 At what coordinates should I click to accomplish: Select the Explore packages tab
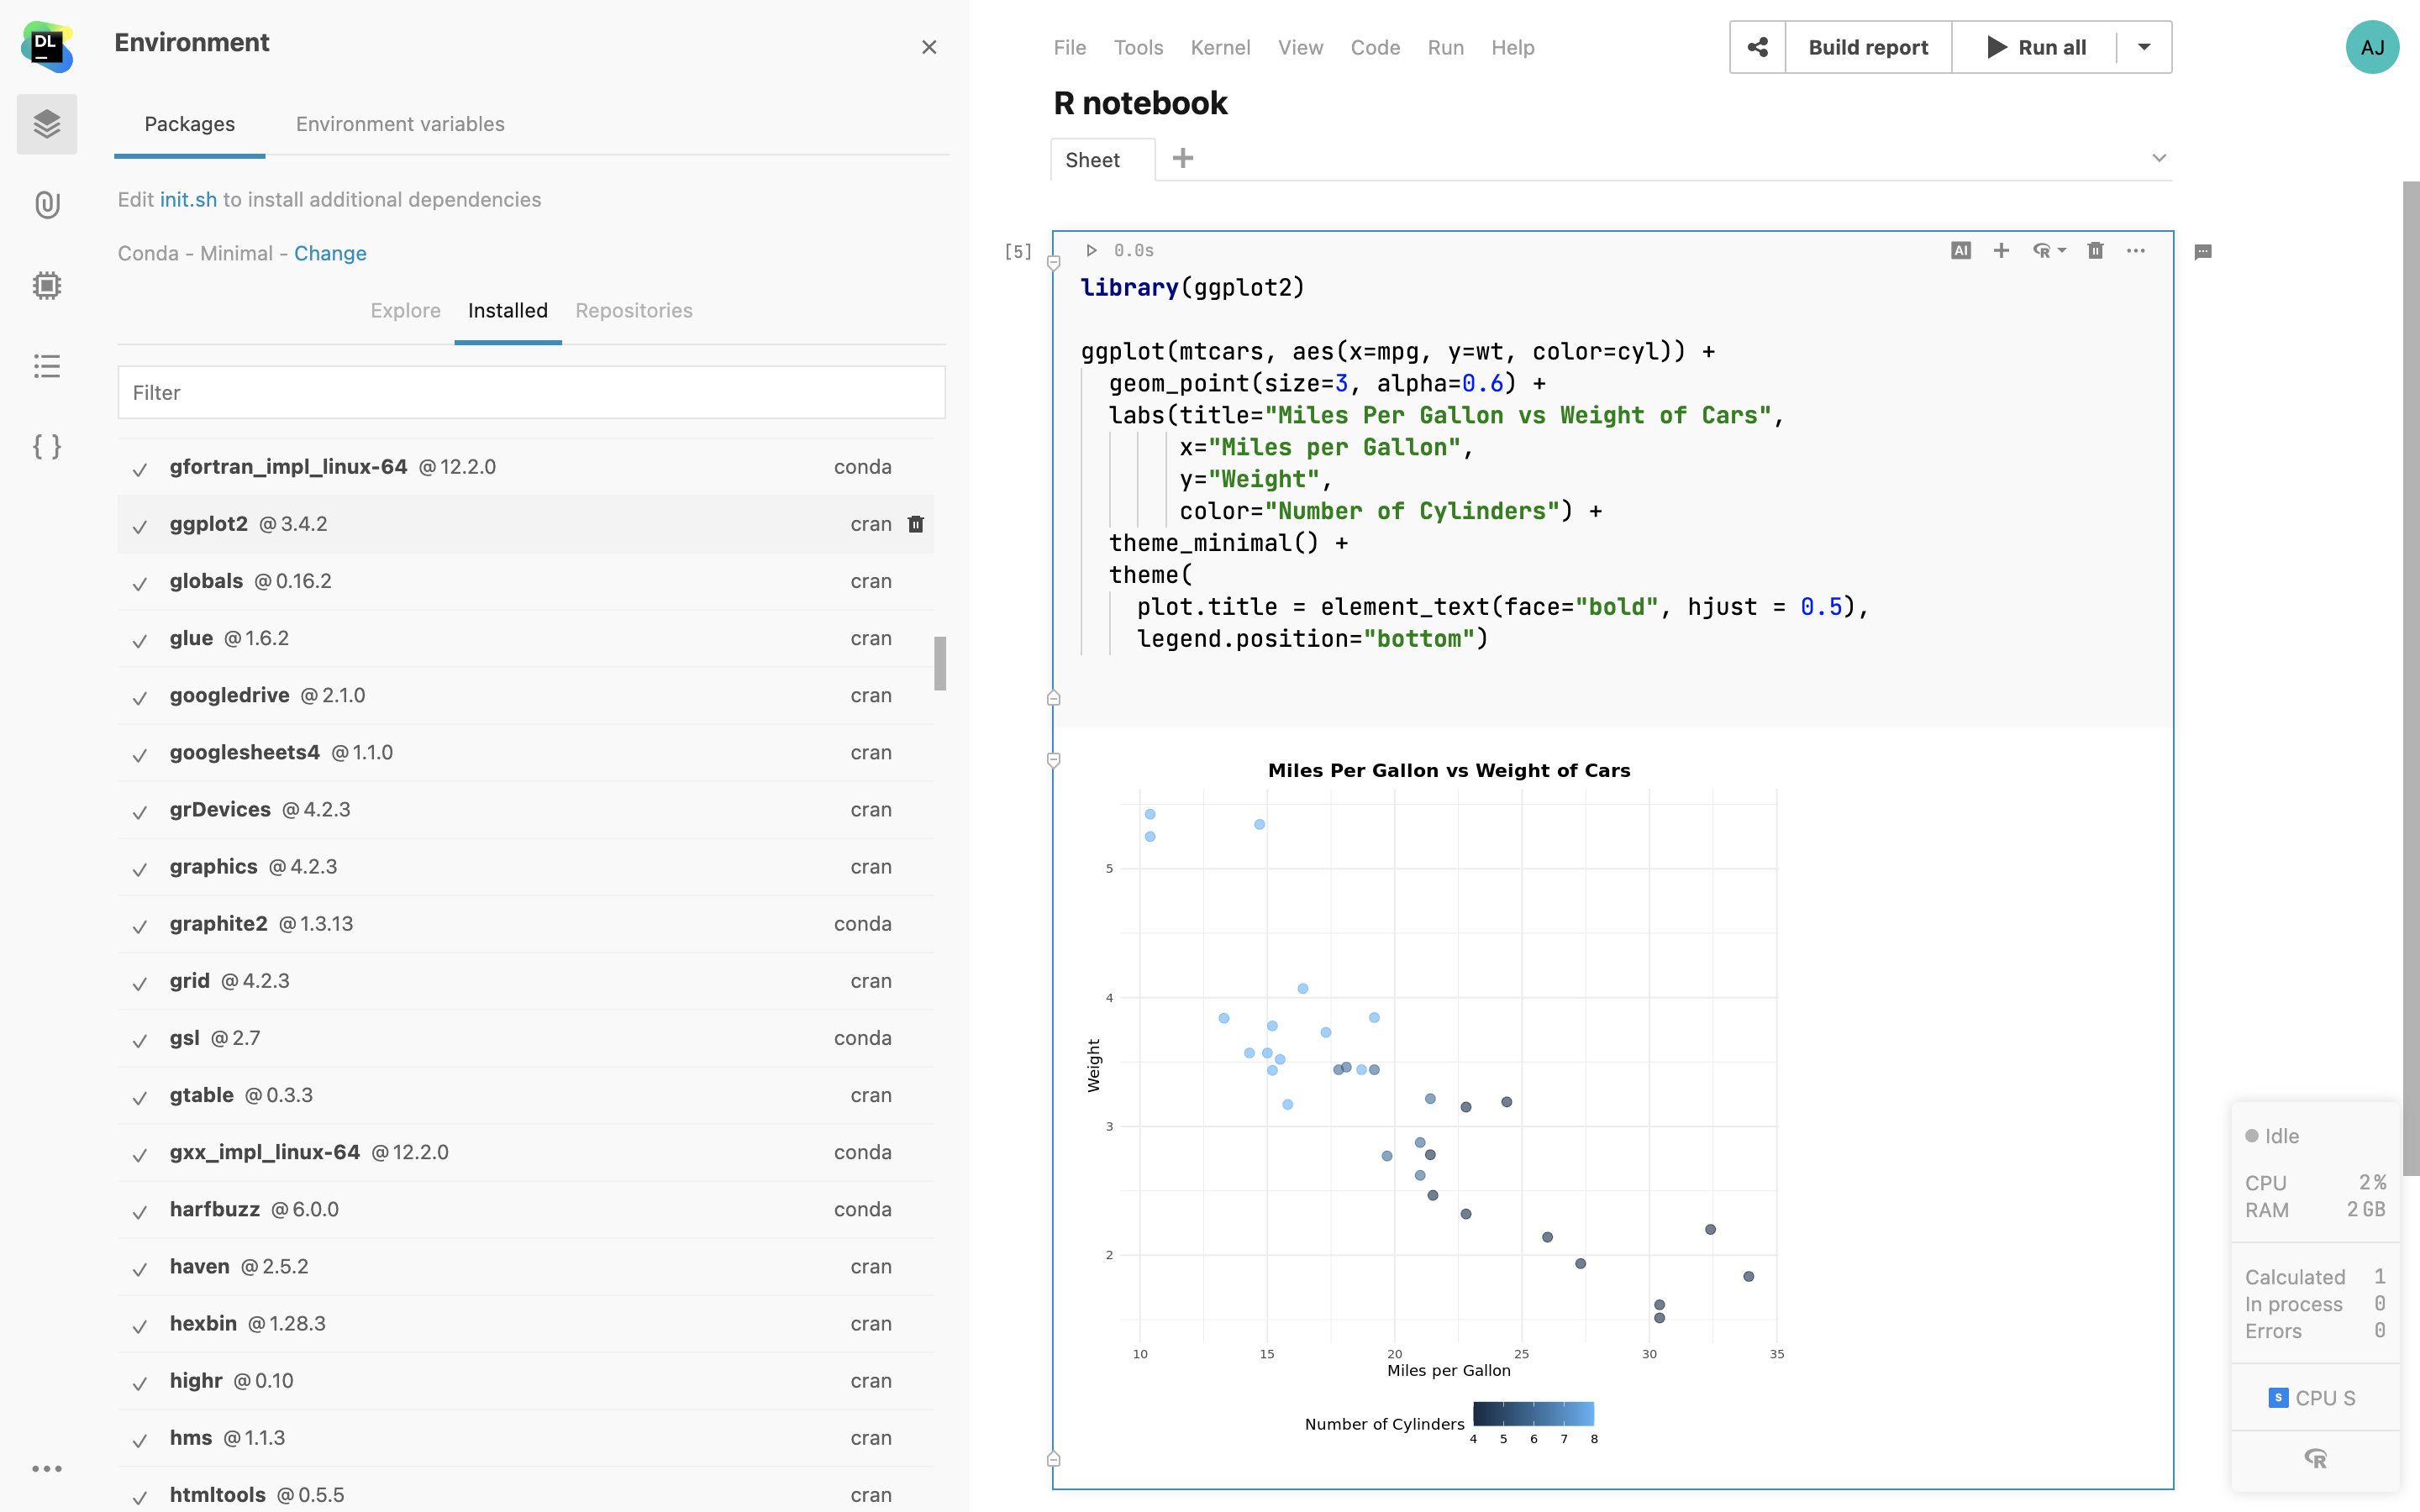pos(404,310)
